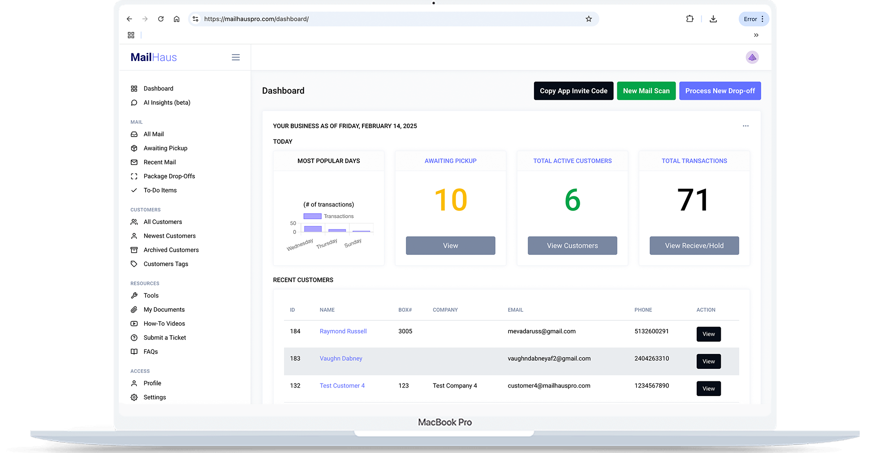Expand hidden bookmarks double chevron
Image resolution: width=896 pixels, height=453 pixels.
click(x=756, y=35)
